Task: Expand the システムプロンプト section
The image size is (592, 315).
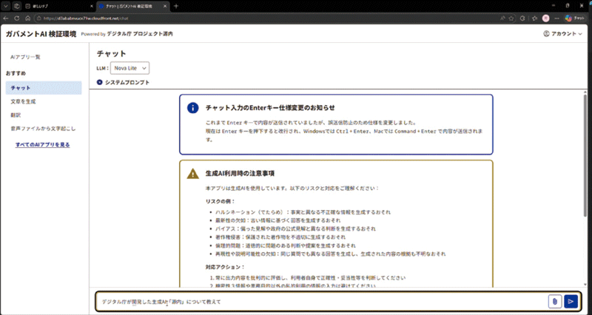Action: coord(123,82)
